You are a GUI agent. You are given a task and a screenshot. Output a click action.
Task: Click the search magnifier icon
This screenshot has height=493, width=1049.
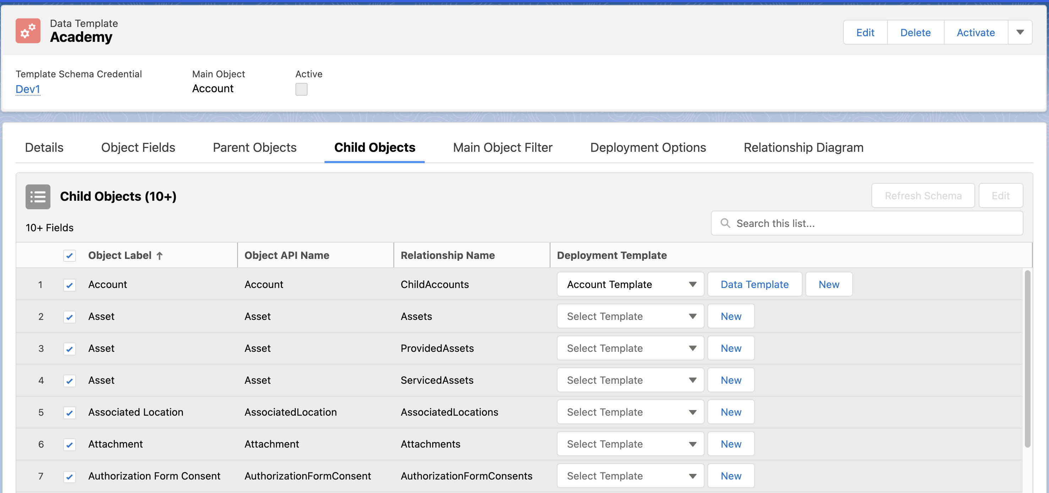click(725, 223)
